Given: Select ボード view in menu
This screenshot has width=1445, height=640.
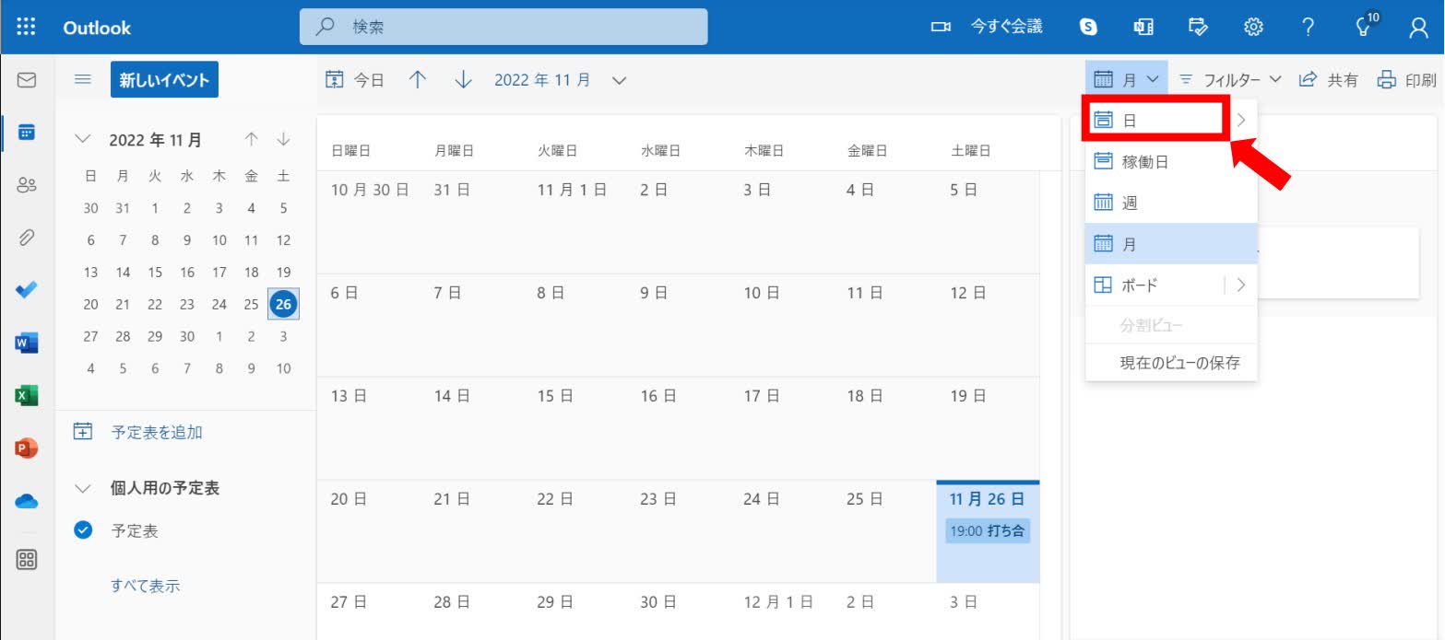Looking at the screenshot, I should 1154,285.
